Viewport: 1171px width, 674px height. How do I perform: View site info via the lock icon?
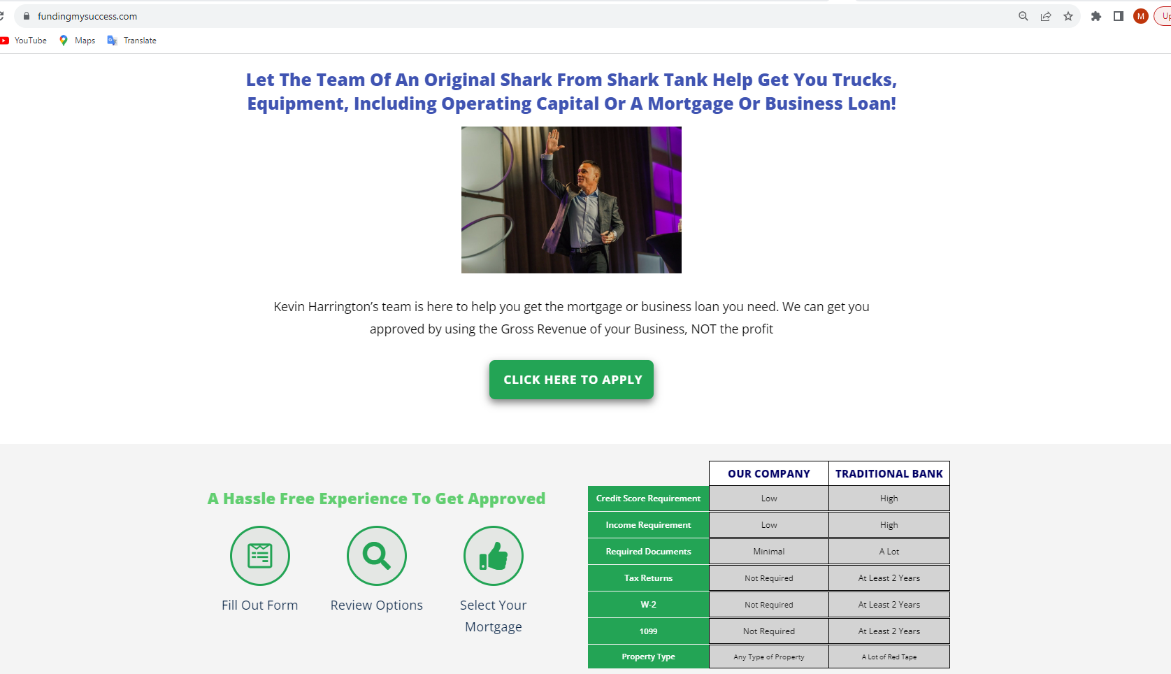[27, 16]
